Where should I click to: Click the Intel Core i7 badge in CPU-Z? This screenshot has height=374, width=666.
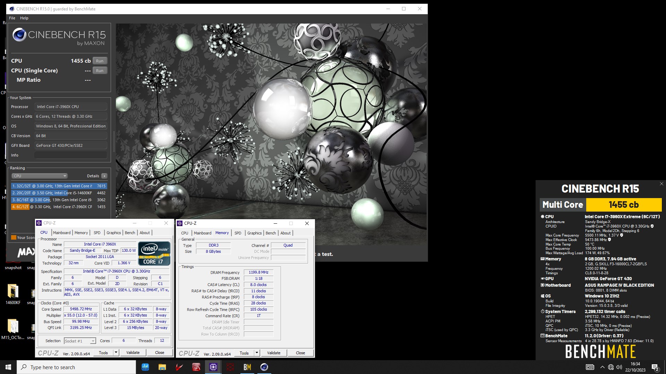coord(154,253)
